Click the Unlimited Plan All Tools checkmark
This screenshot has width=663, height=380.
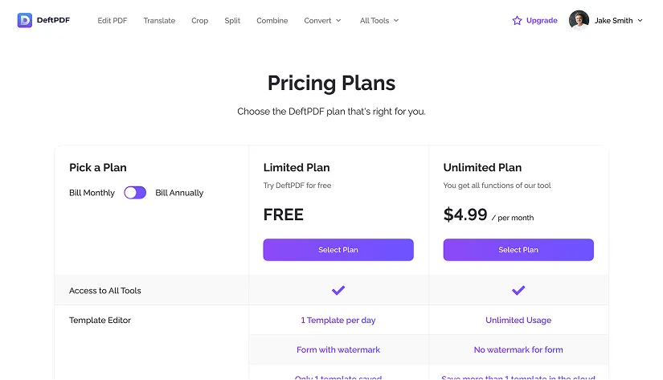click(518, 290)
